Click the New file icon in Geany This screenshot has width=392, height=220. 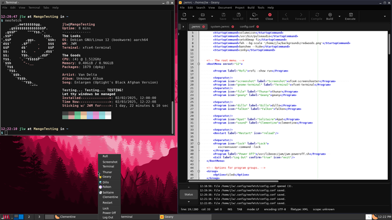(x=184, y=15)
